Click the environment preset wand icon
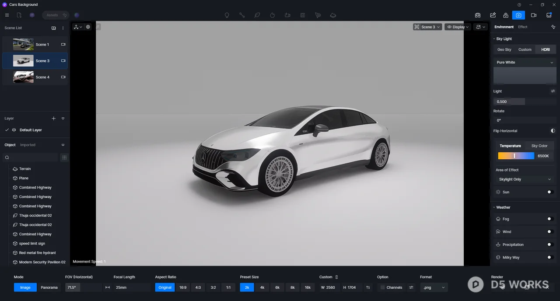The width and height of the screenshot is (560, 301). coord(553,27)
